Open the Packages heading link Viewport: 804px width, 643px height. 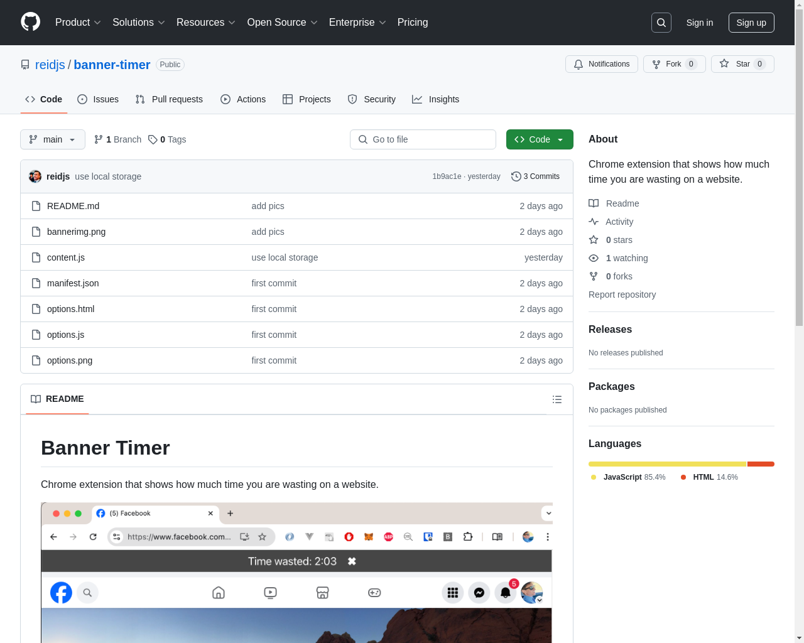(611, 386)
